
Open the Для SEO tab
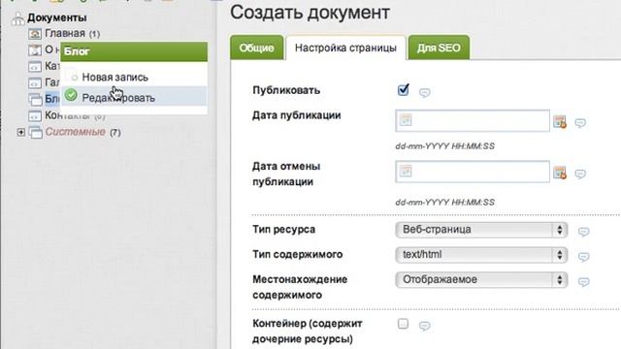(x=439, y=48)
